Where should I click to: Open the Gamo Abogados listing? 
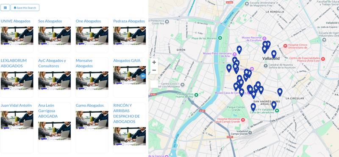(x=90, y=106)
